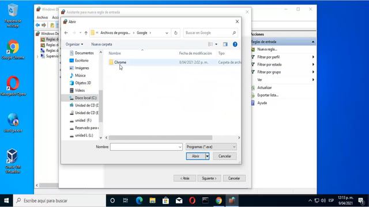Click Nueva regla... in Acciones panel

pos(267,49)
